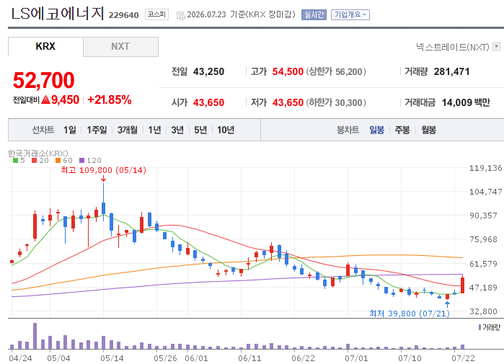Click the 최저 39,800 (07/21) chart annotation
Screen dimensions: 504x364
coord(410,314)
